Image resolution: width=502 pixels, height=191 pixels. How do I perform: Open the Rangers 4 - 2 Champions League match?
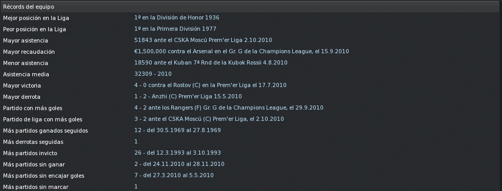point(229,108)
